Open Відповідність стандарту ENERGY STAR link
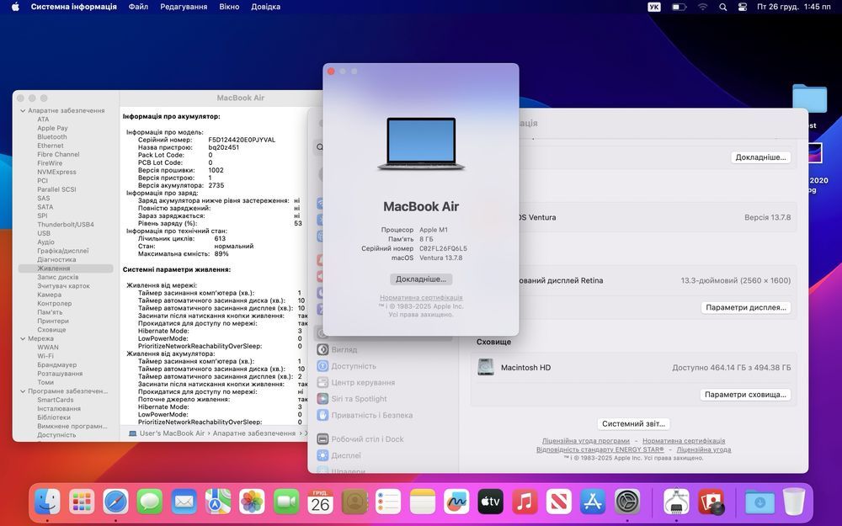 tap(600, 449)
